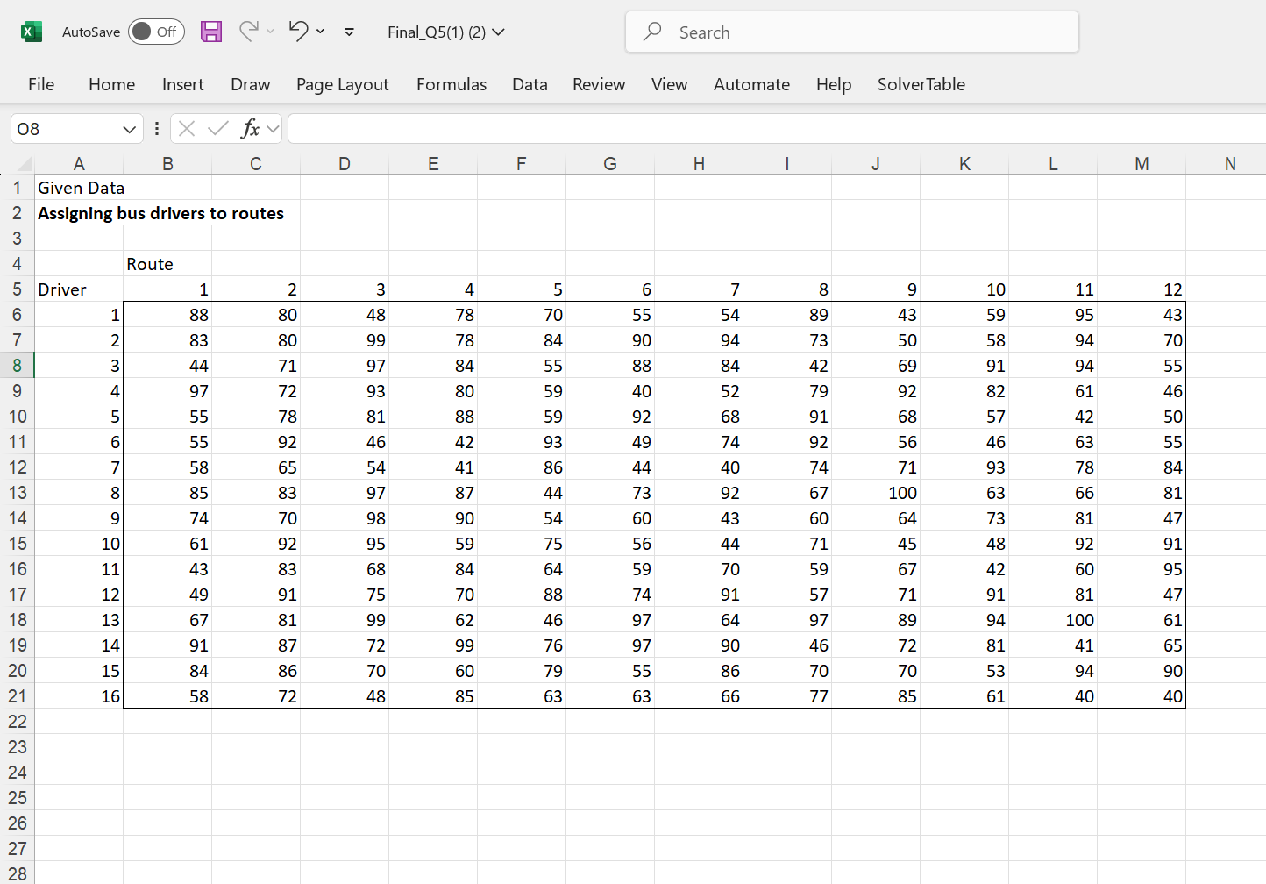Open the Formulas ribbon tab
This screenshot has width=1266, height=884.
tap(451, 84)
